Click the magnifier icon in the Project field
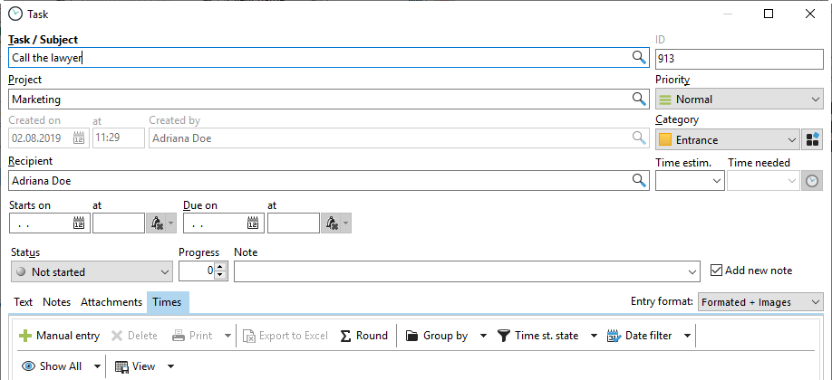Viewport: 832px width, 380px height. [638, 100]
